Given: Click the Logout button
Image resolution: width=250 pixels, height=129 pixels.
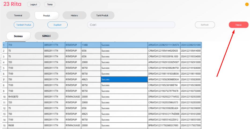Looking at the screenshot, I should click(x=34, y=5).
